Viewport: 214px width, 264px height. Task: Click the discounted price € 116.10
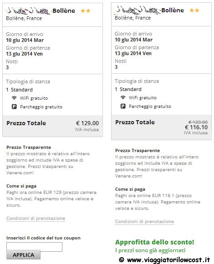(x=196, y=127)
